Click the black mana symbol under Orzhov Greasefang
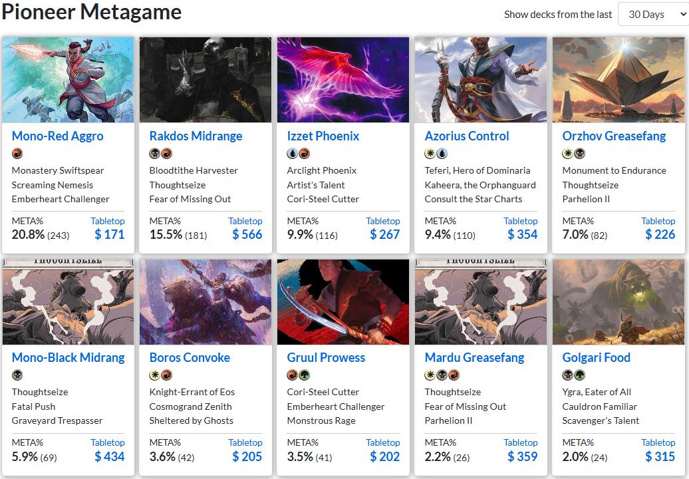The height and width of the screenshot is (479, 689). coord(579,154)
